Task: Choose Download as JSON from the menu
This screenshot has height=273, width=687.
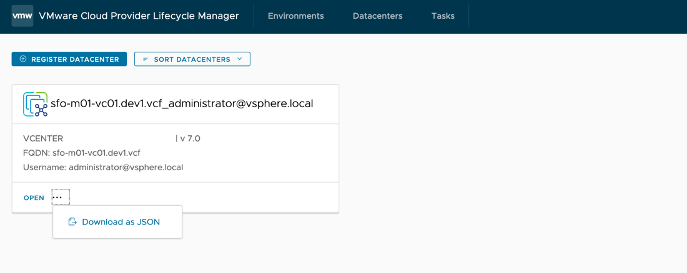Action: [121, 222]
